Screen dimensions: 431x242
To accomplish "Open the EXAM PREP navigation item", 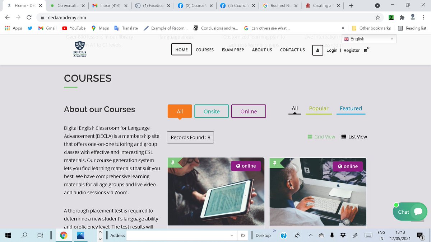I will 233,50.
